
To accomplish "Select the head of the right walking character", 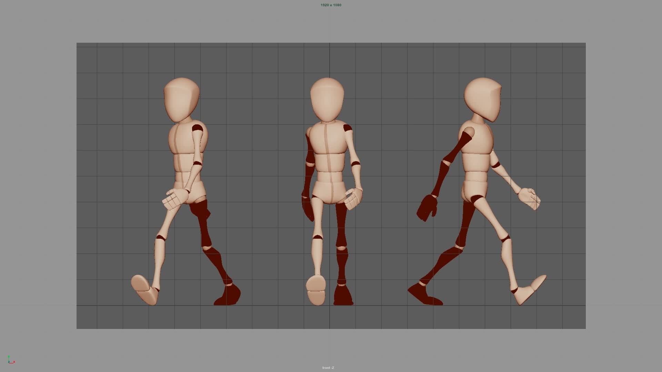I will [x=483, y=99].
